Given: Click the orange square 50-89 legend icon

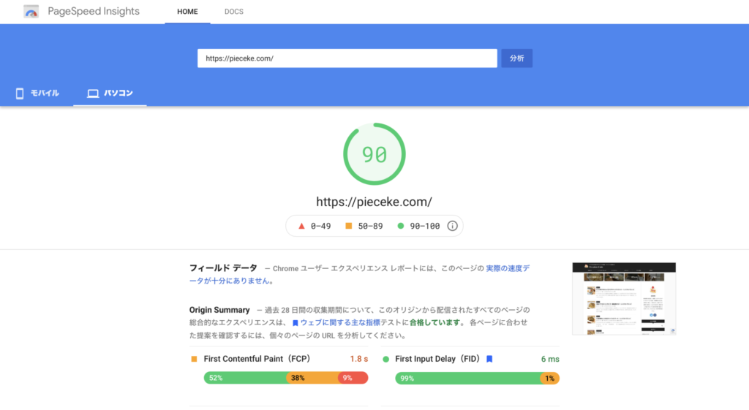Looking at the screenshot, I should point(349,226).
